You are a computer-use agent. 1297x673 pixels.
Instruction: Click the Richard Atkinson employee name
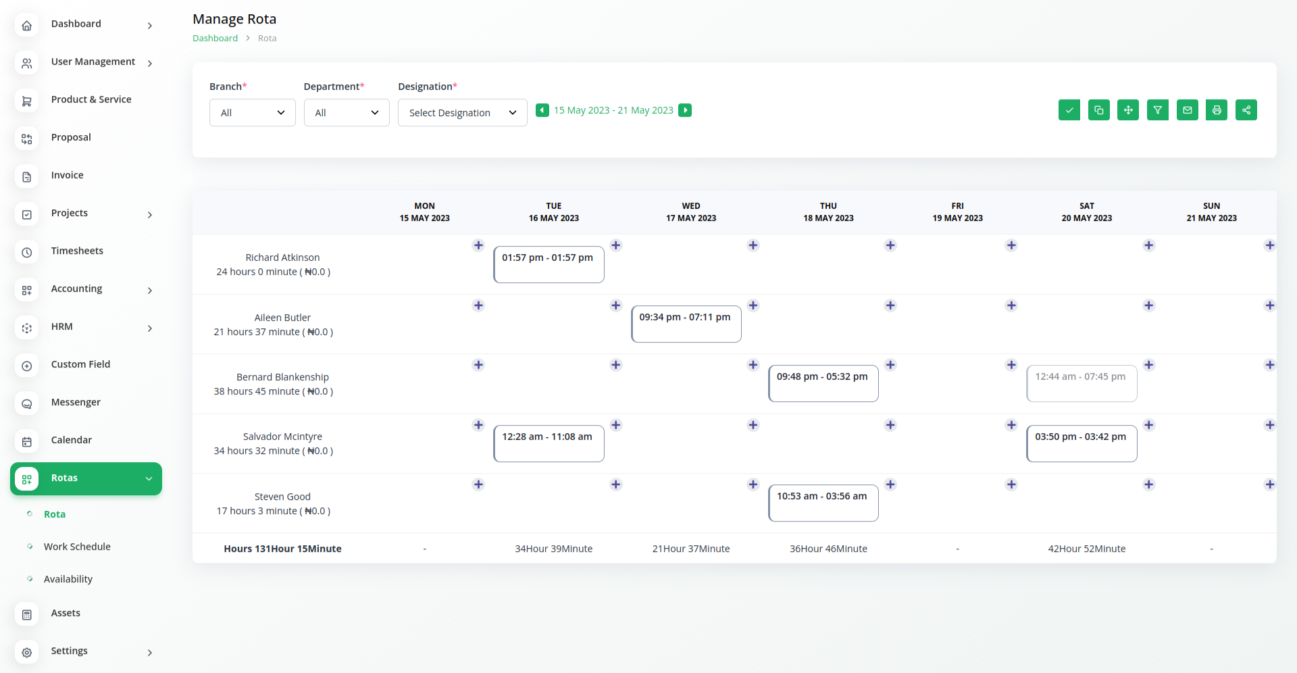tap(282, 257)
